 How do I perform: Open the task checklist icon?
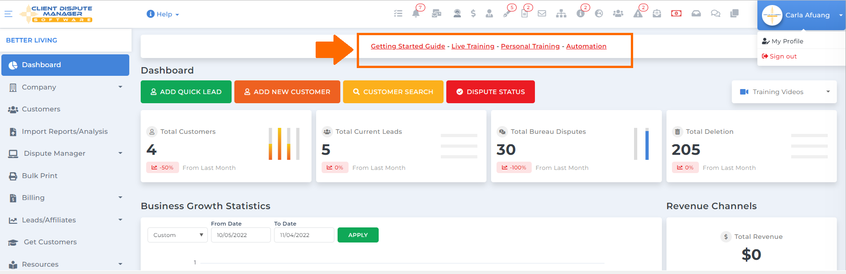point(398,14)
